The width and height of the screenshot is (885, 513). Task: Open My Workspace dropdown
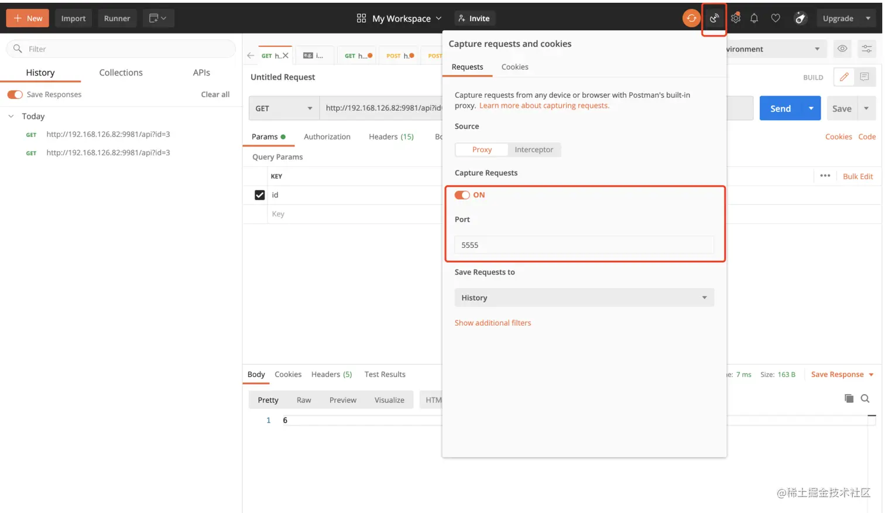pyautogui.click(x=407, y=18)
